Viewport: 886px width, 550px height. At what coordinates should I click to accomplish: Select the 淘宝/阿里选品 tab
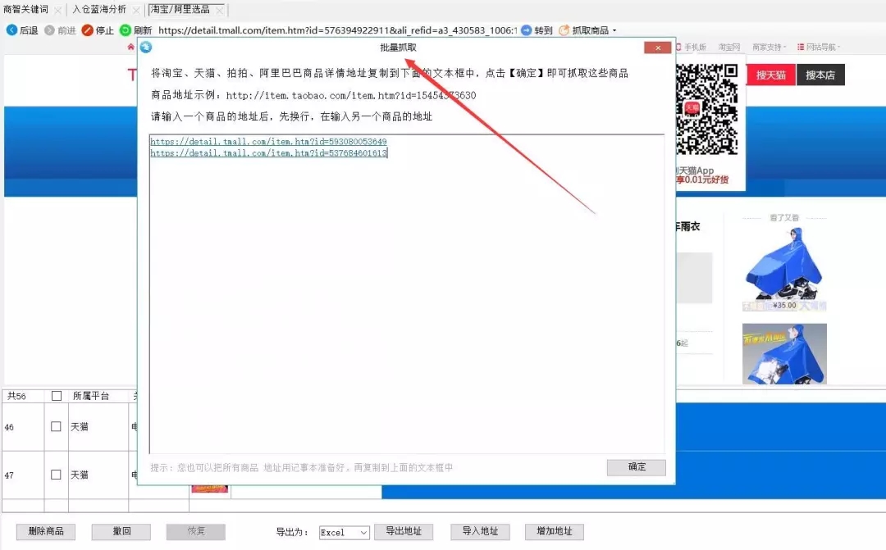coord(180,10)
